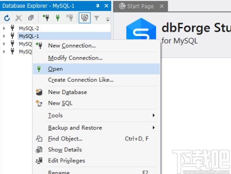Screen dimensions: 231x174
Task: Switch to the Start Page tab
Action: point(140,6)
